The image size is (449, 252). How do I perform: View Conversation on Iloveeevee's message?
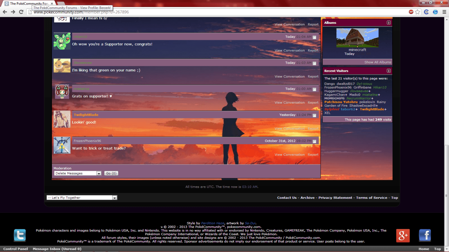click(290, 76)
